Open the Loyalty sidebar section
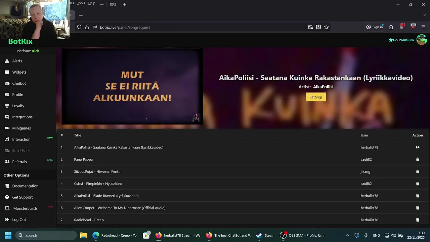The width and height of the screenshot is (430, 242). [18, 106]
